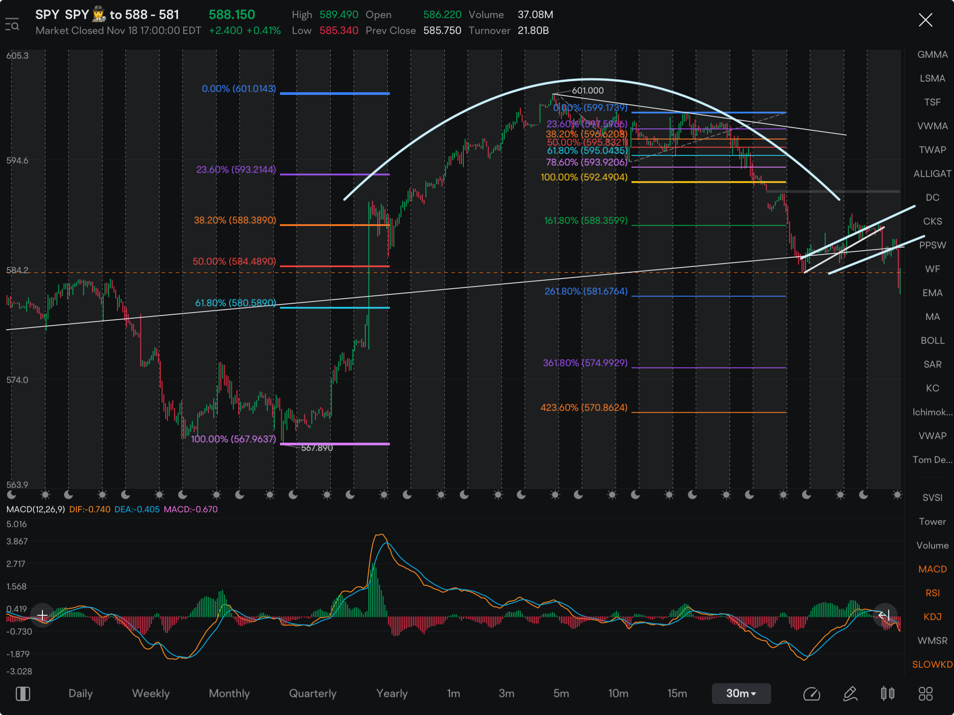Viewport: 954px width, 715px height.
Task: Toggle the SLOWKD sub-indicator
Action: click(932, 664)
